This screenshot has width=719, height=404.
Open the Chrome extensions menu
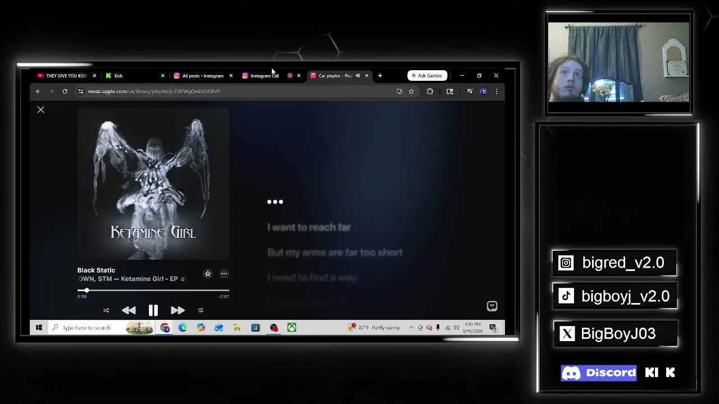click(x=430, y=91)
